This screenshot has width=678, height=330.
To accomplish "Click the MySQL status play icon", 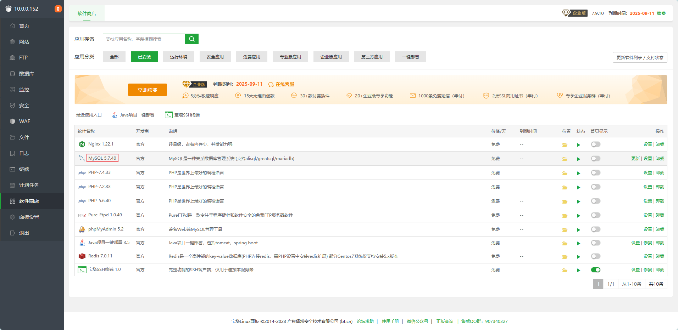I will pyautogui.click(x=578, y=159).
